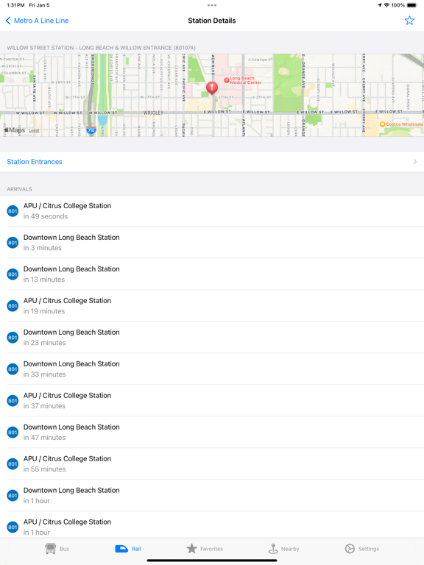Click 801 badge beside 3 minutes arrival
This screenshot has height=565, width=424.
(x=13, y=243)
